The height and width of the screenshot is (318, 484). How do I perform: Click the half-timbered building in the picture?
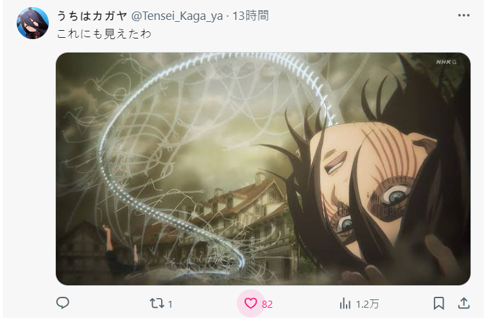[x=241, y=216]
